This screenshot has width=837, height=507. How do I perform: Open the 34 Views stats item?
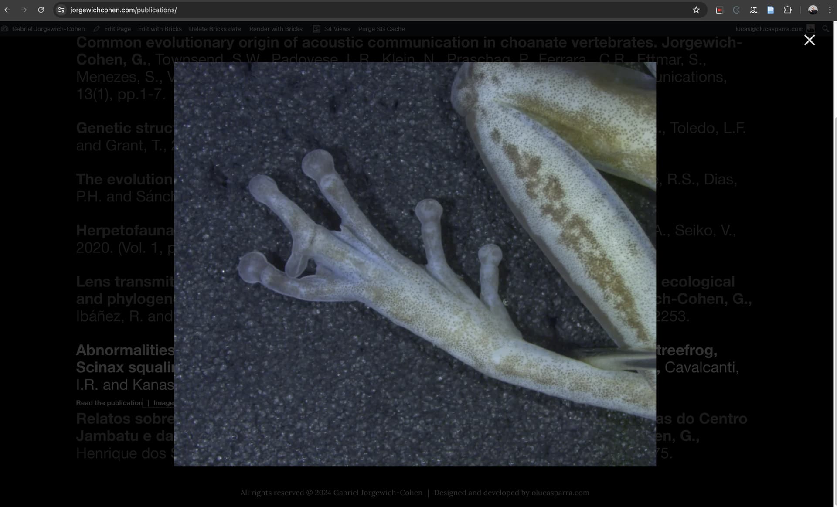(x=332, y=29)
